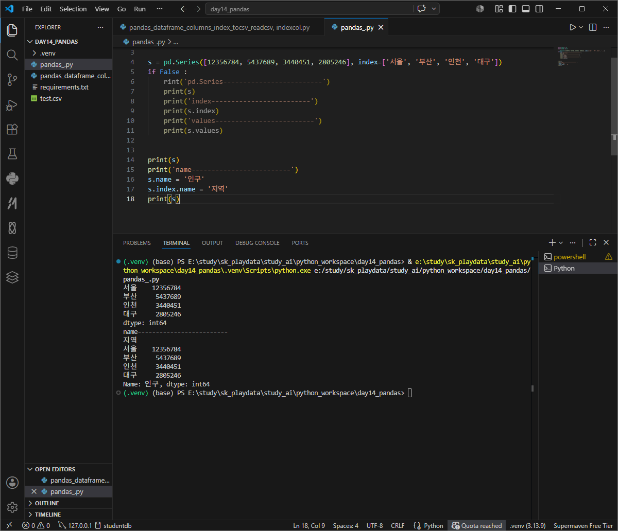Go back with the navigation arrow

[184, 9]
